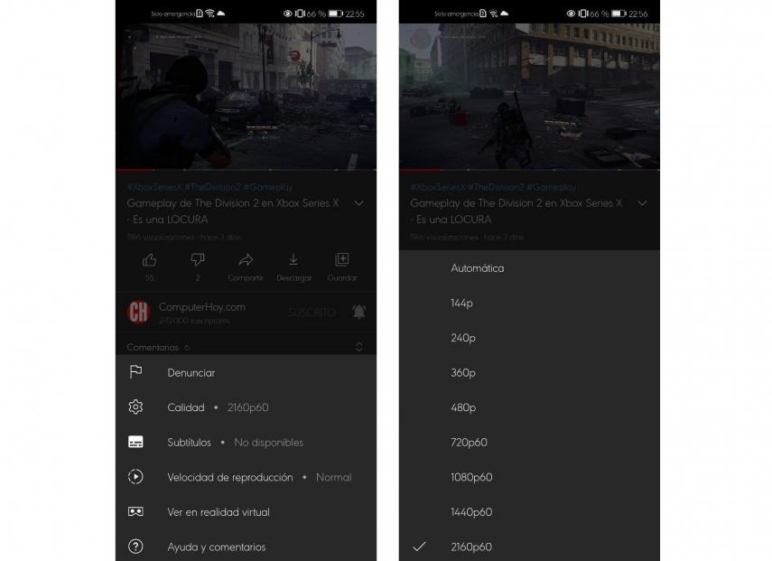Tap #XboxSeriesX hashtag on right phone
Screen dimensions: 772x561
[437, 187]
